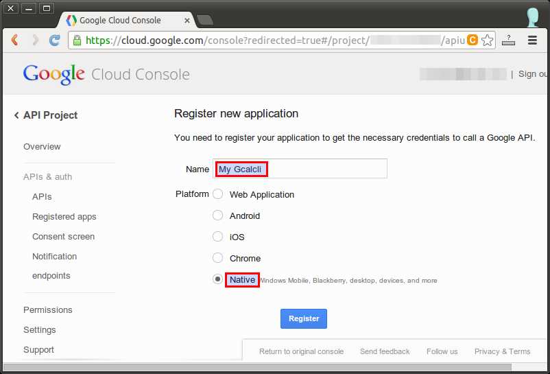Open Settings in the sidebar

(39, 330)
